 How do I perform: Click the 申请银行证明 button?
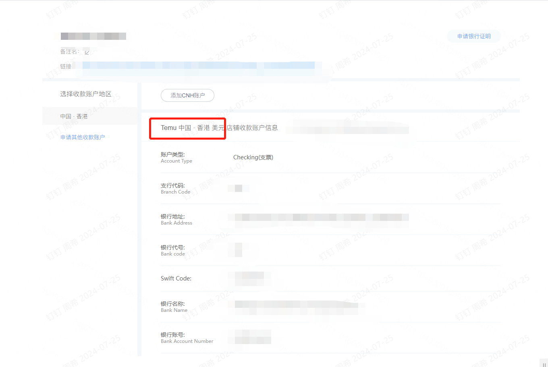(474, 36)
